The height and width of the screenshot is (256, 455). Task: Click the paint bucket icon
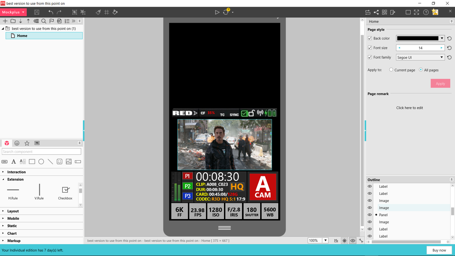coord(115,12)
